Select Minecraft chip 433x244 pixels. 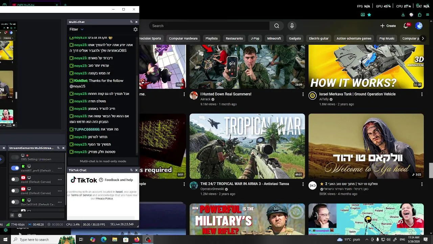coord(274,38)
